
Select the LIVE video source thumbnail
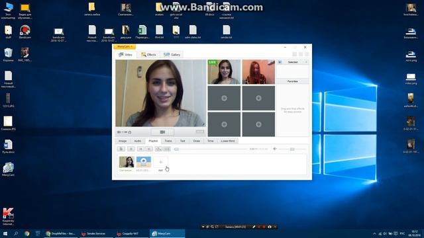pyautogui.click(x=224, y=72)
